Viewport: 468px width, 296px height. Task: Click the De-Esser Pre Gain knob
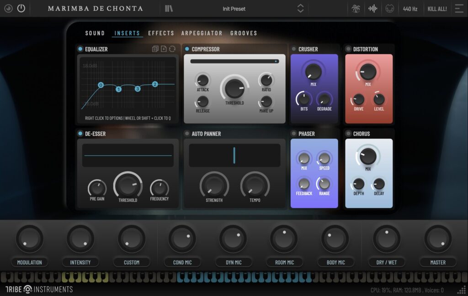(97, 188)
